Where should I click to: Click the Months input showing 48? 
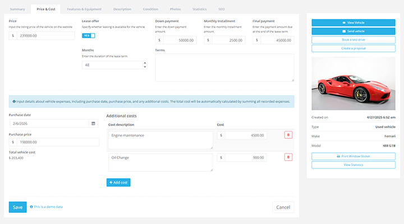pos(112,65)
